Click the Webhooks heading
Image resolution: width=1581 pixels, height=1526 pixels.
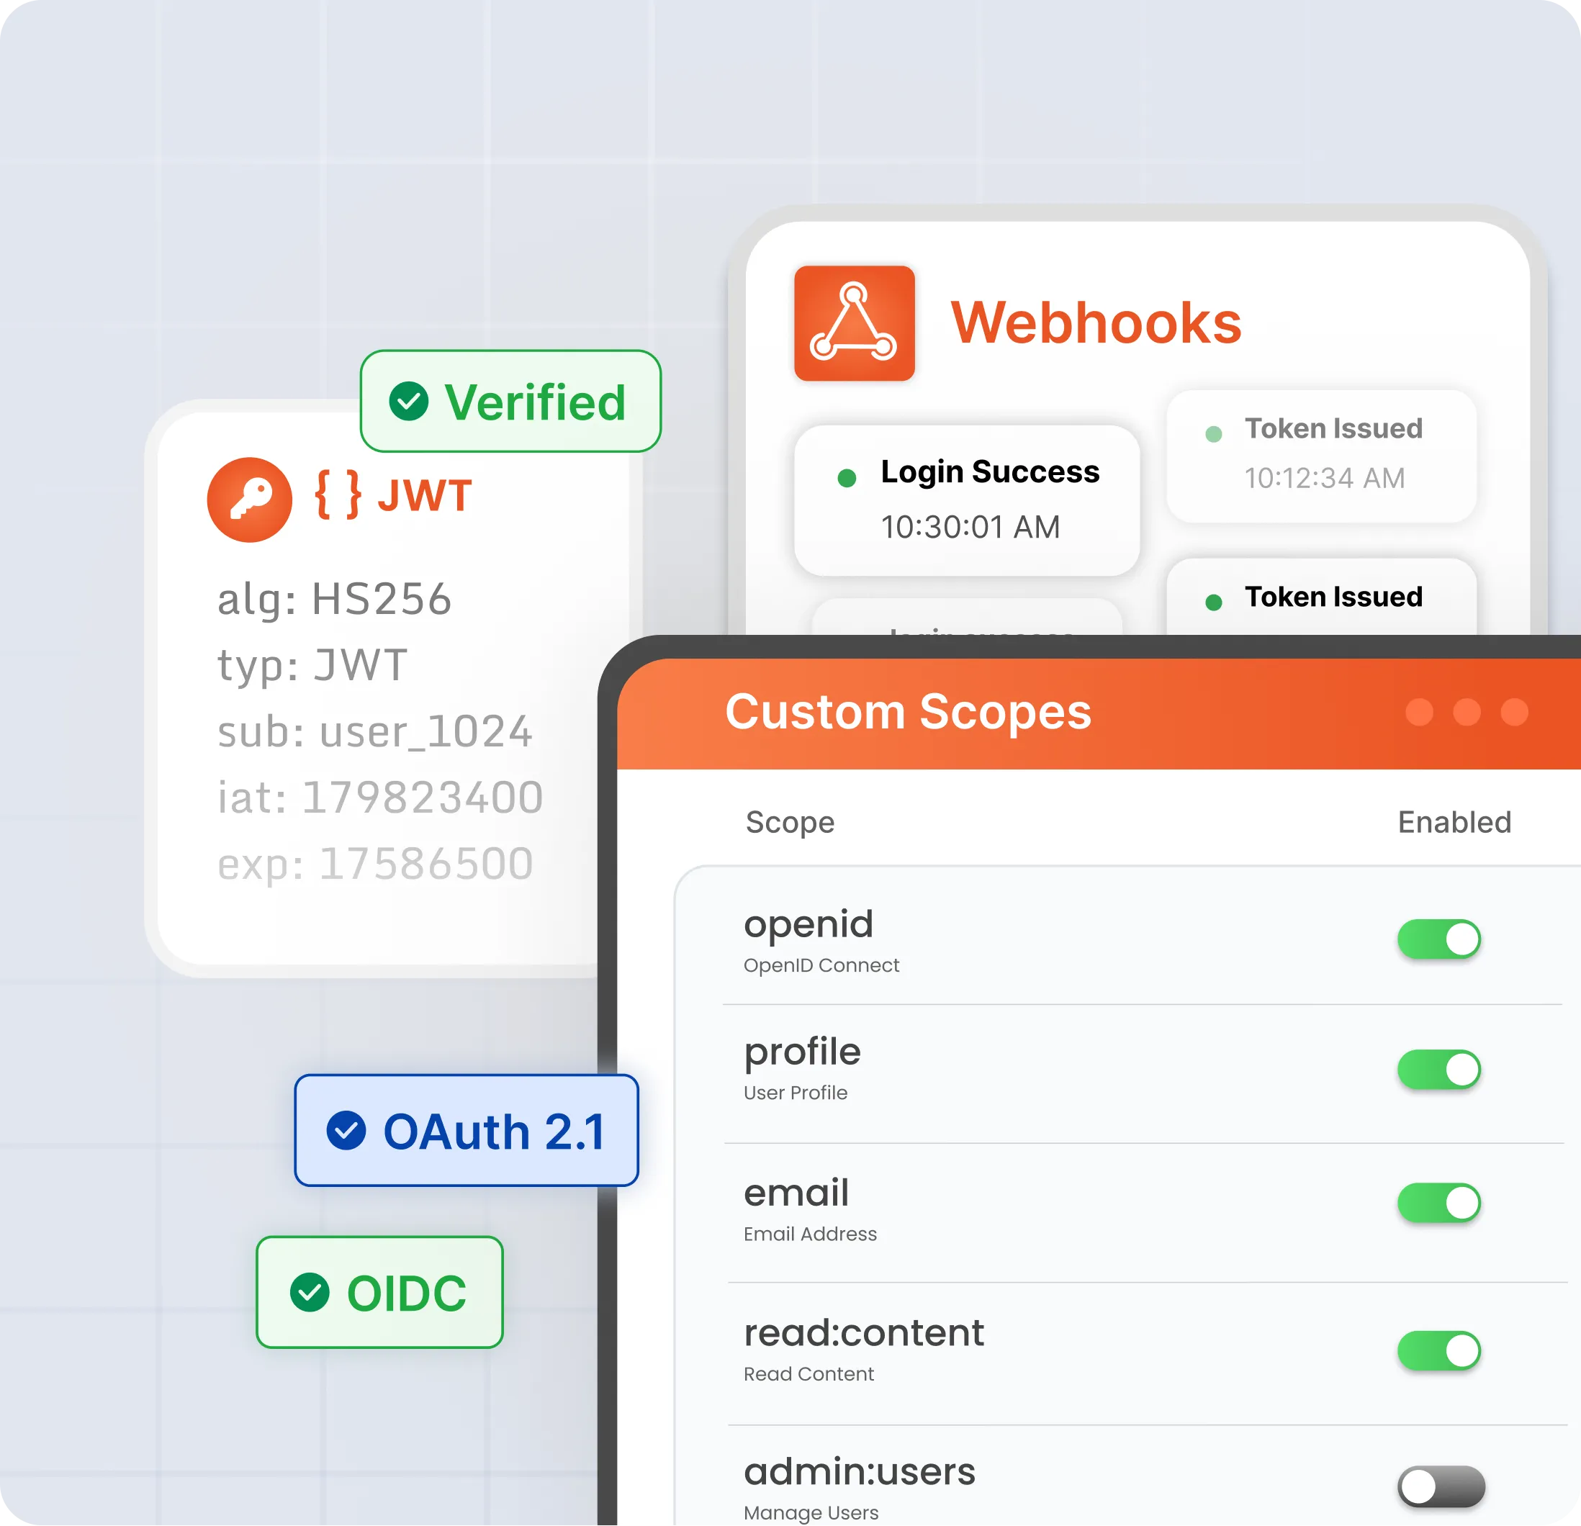(x=1096, y=322)
